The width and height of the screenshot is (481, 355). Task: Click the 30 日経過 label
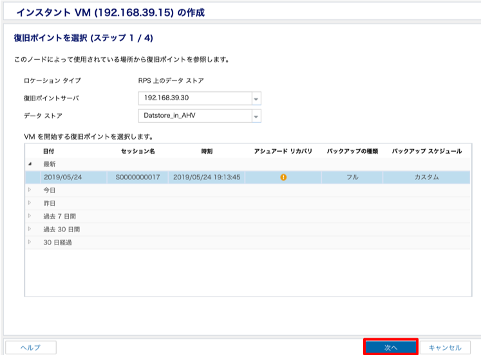[x=58, y=242]
